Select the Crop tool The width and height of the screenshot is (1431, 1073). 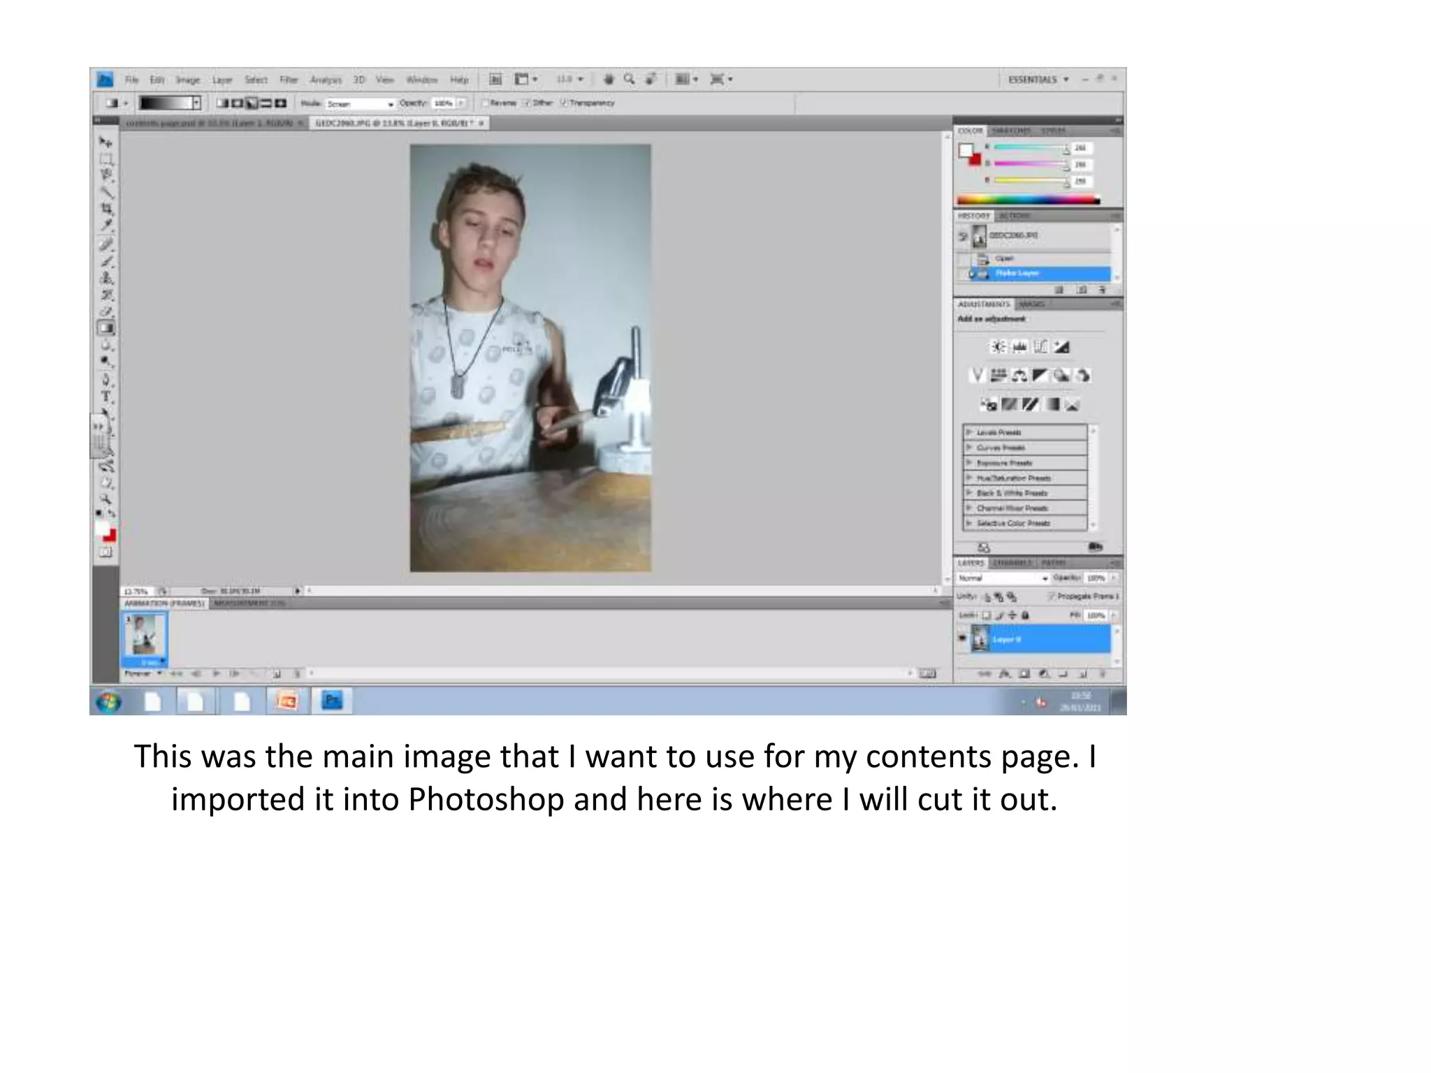point(106,209)
